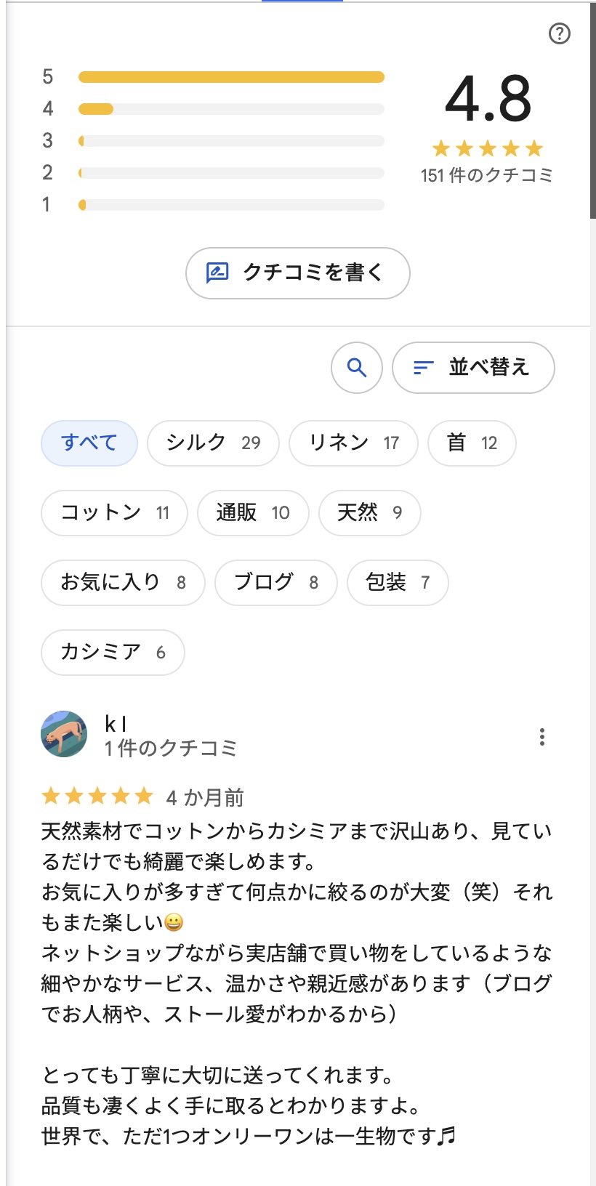Click the search reviews magnifier icon
Image resolution: width=596 pixels, height=1186 pixels.
click(x=356, y=368)
